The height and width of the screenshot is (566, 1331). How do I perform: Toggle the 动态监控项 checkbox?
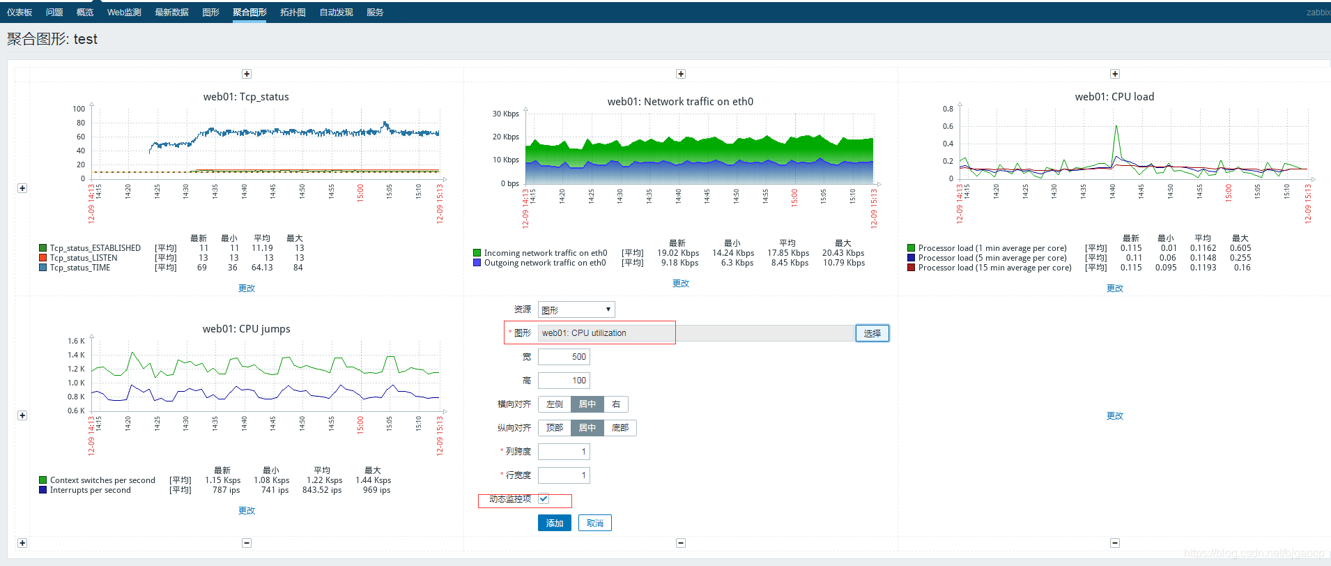(544, 499)
